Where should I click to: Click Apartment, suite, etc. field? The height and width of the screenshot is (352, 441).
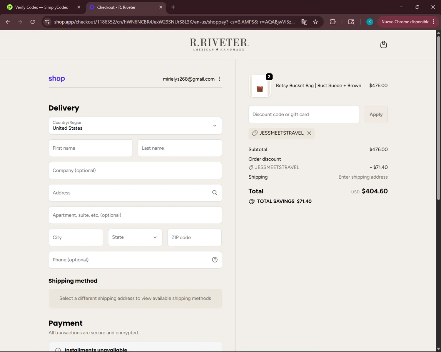tap(135, 215)
